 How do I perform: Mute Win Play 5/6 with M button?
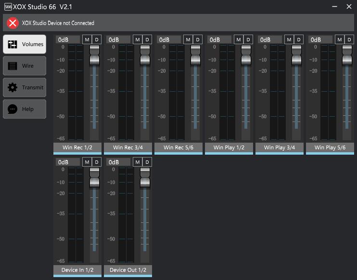pyautogui.click(x=340, y=39)
